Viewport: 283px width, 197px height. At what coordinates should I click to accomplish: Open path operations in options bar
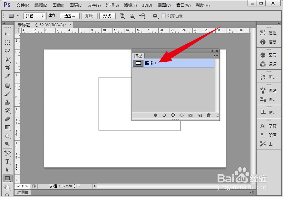coord(122,16)
